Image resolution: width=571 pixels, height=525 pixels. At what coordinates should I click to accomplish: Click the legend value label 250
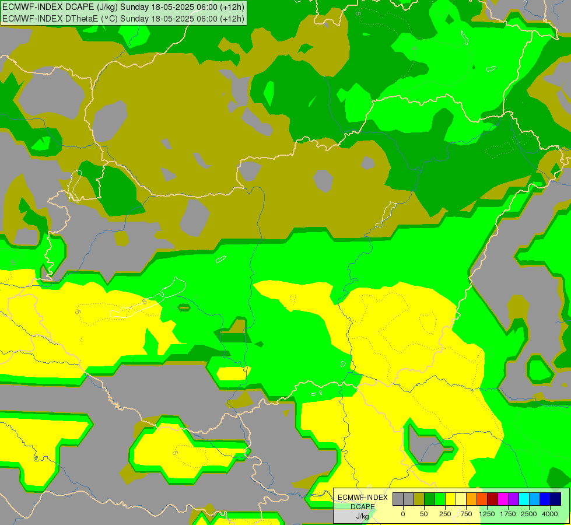445,514
